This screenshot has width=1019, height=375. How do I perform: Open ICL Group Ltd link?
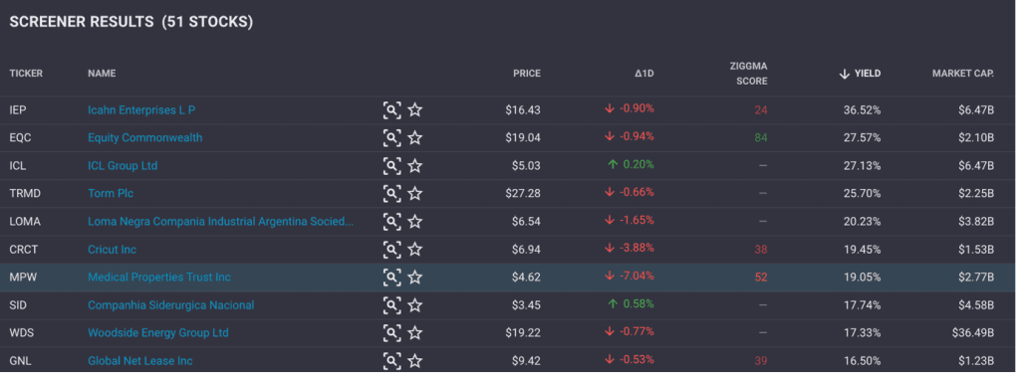123,165
